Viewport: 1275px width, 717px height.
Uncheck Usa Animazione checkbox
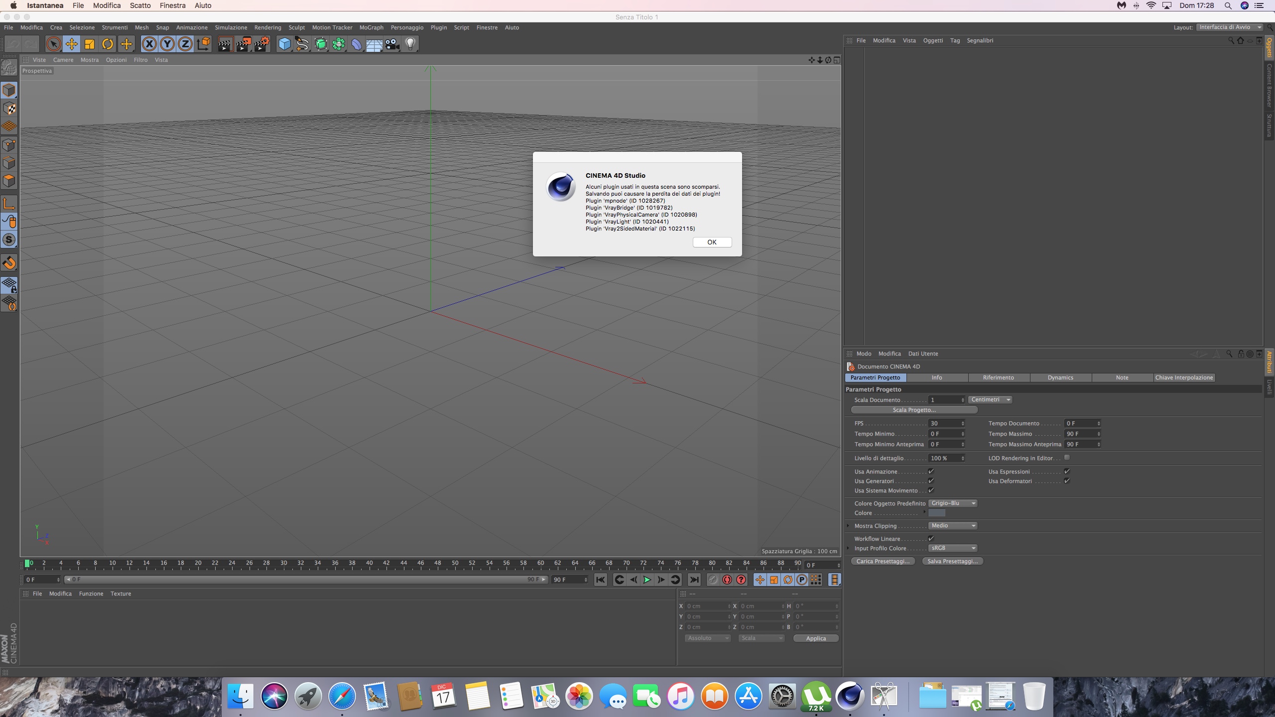click(931, 471)
